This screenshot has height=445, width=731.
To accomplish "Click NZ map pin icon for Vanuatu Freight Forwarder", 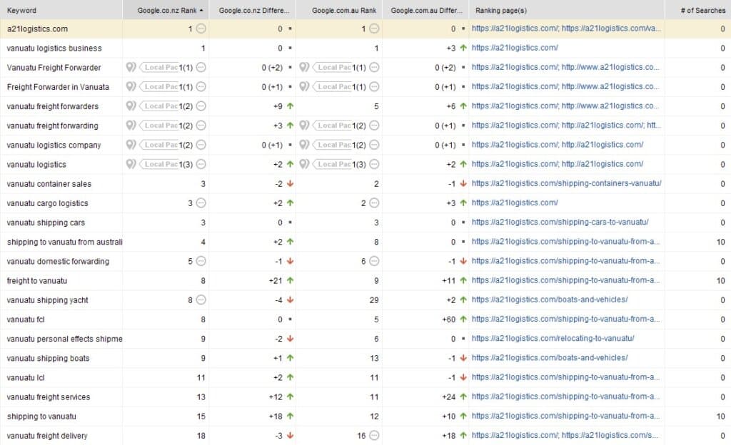I will [x=131, y=68].
